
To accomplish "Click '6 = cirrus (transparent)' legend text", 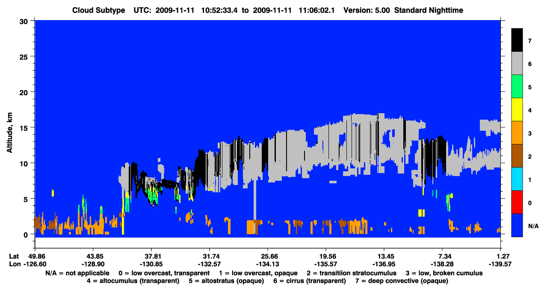I will [310, 281].
